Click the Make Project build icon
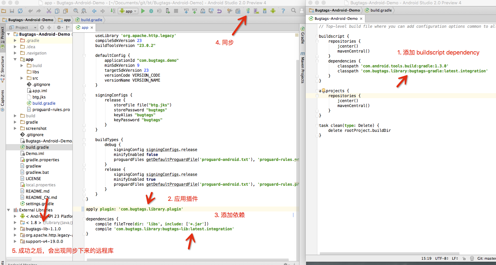 [x=113, y=11]
